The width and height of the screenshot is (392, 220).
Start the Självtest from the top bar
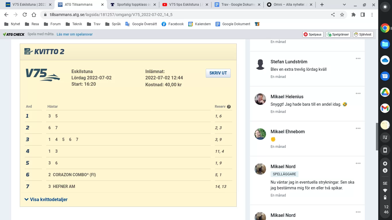tap(363, 34)
